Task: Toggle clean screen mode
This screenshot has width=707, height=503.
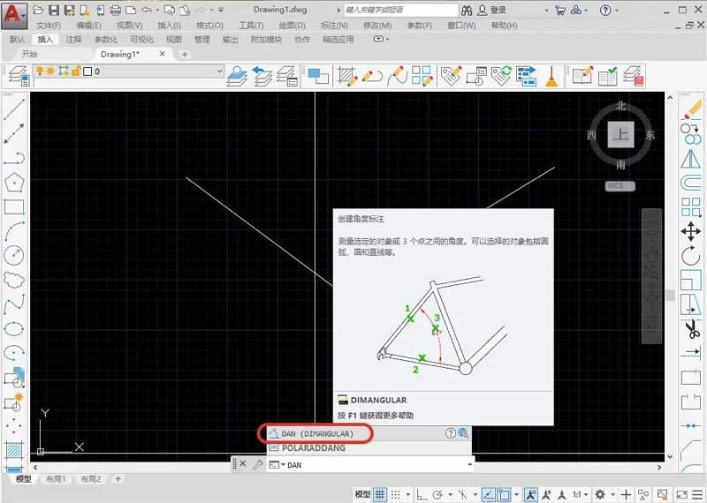Action: click(x=682, y=494)
